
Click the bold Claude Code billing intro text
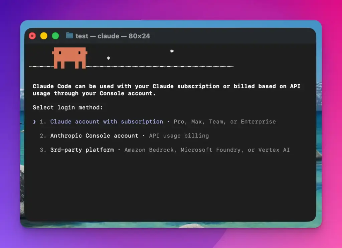[166, 90]
